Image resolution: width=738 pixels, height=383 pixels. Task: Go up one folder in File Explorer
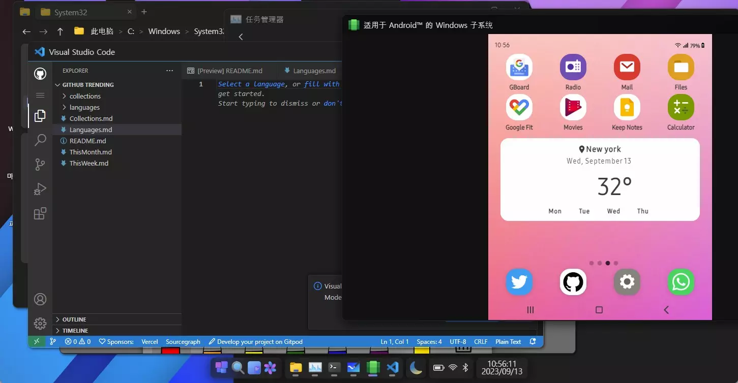click(60, 31)
